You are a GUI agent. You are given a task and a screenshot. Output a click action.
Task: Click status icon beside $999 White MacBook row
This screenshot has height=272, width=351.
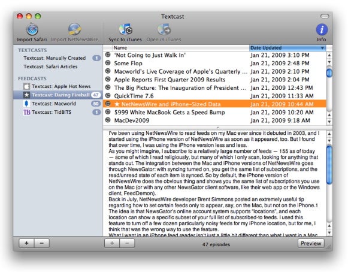pos(108,112)
